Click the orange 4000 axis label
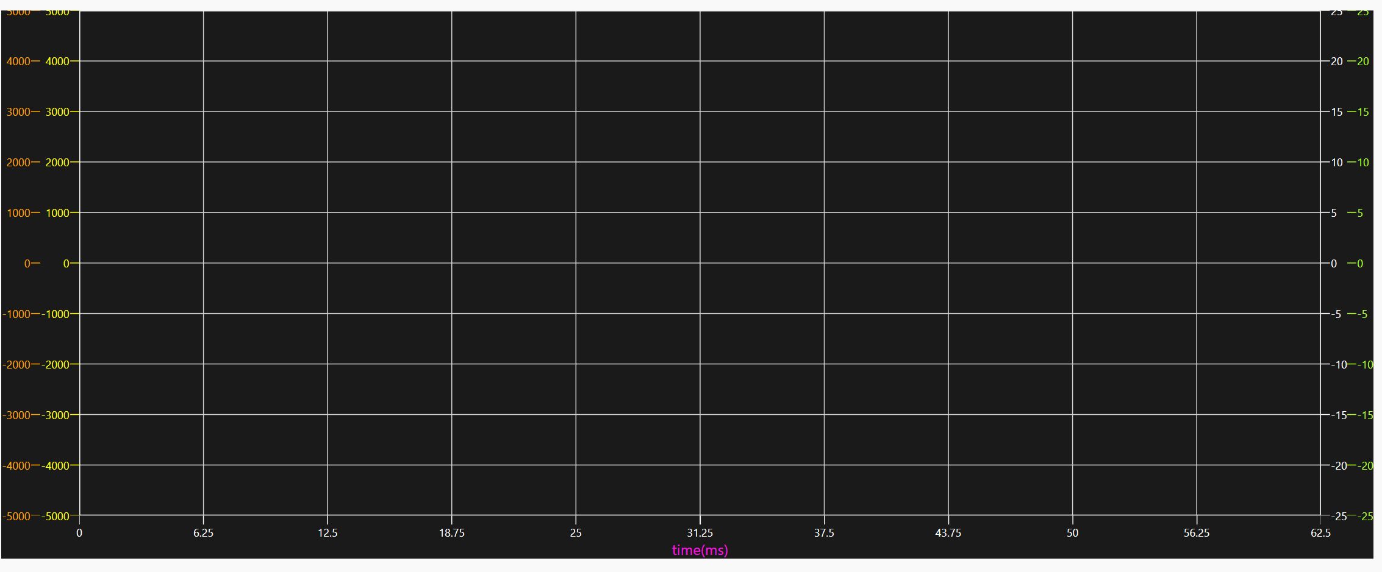Image resolution: width=1382 pixels, height=572 pixels. pyautogui.click(x=18, y=62)
